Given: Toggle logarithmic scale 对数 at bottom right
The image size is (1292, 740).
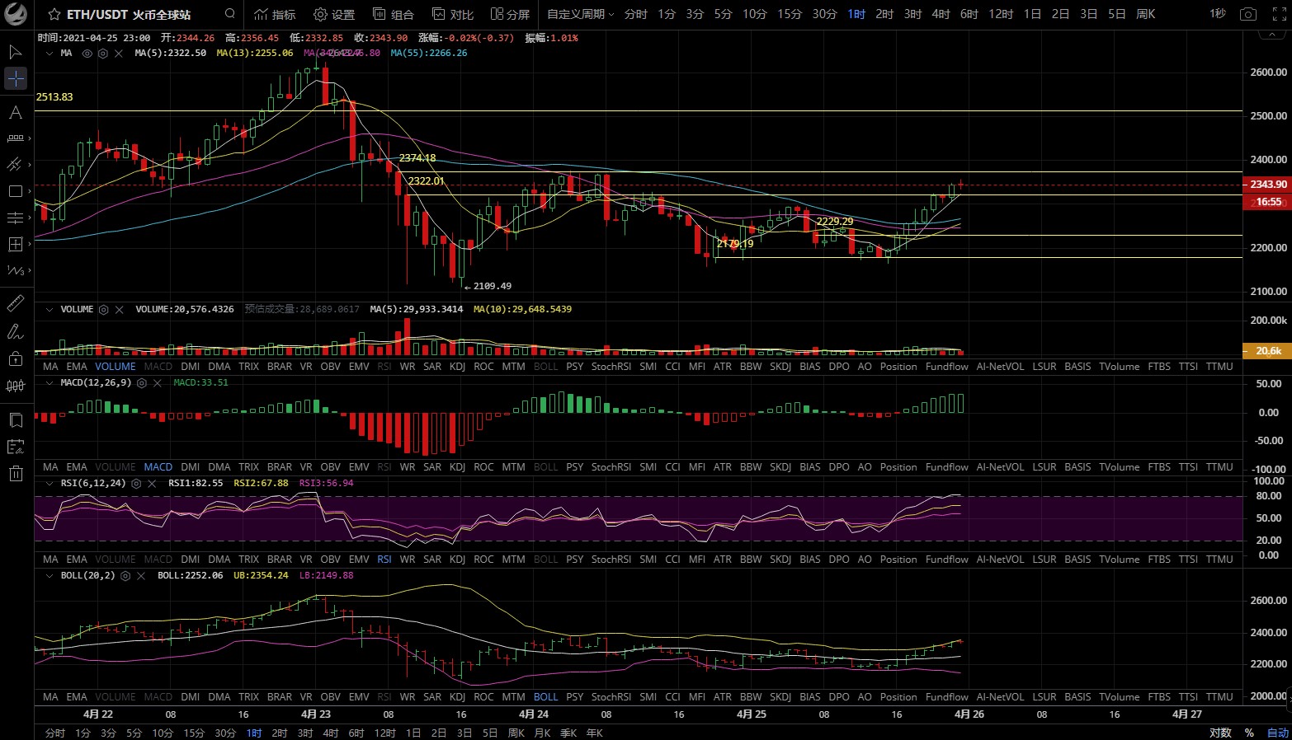Looking at the screenshot, I should coord(1220,733).
